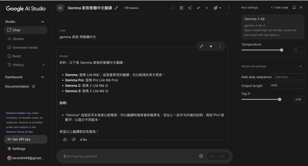Click the system instructions clipboard icon

[x=173, y=8]
